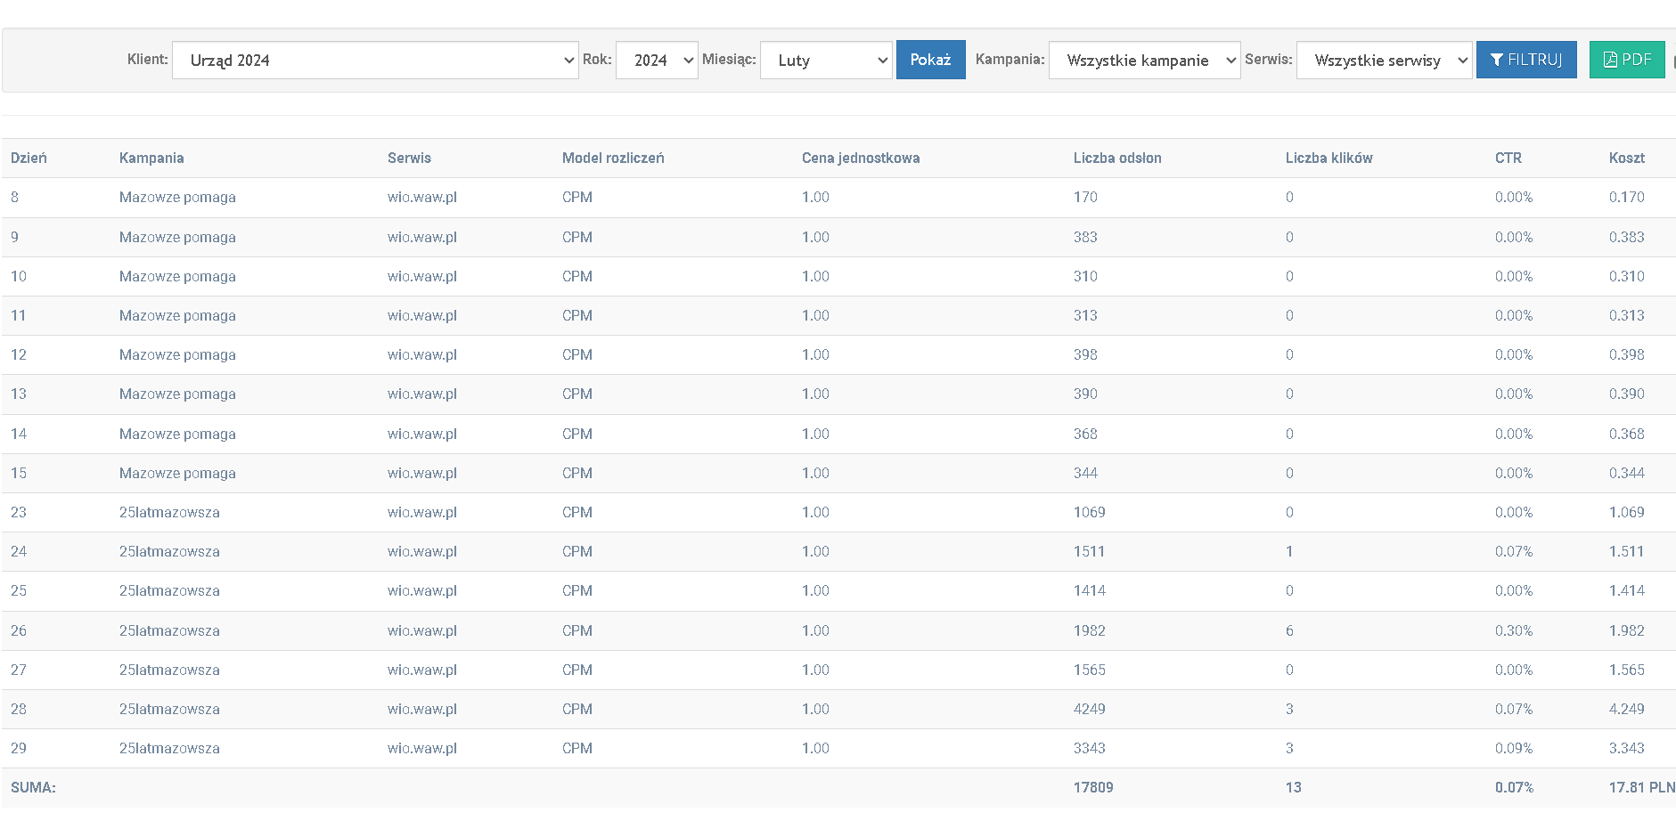Click wio.waw.pl service in day 29 row
Screen dimensions: 1676x837
pyautogui.click(x=421, y=749)
